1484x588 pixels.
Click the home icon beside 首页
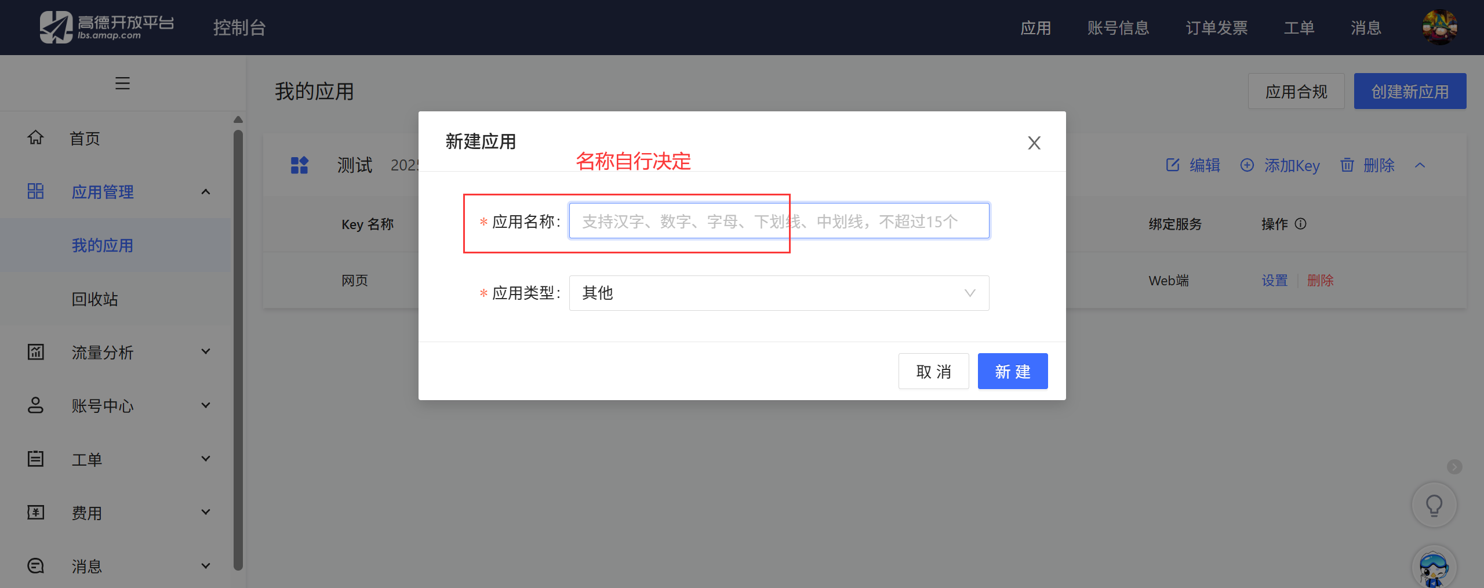click(x=36, y=138)
